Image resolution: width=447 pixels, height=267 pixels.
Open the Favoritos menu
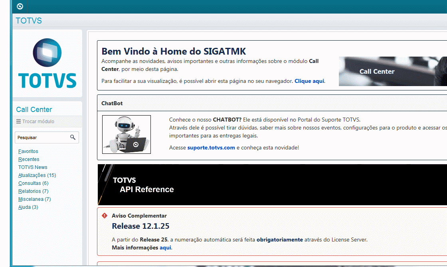28,151
